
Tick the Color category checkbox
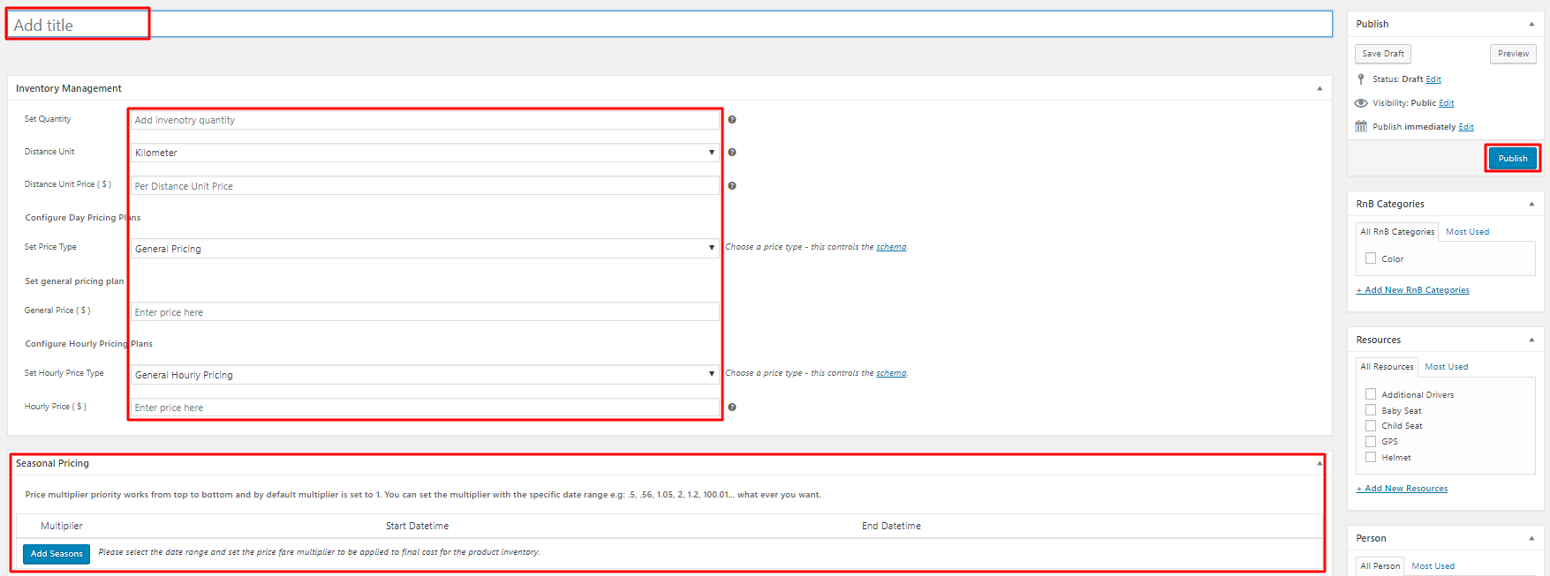point(1371,258)
